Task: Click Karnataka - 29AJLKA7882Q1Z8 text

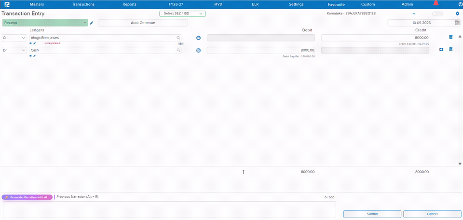Action: pos(352,14)
